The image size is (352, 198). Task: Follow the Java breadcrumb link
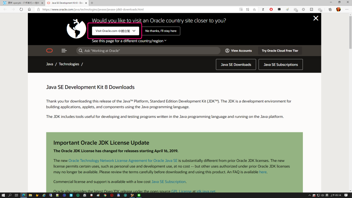point(49,64)
